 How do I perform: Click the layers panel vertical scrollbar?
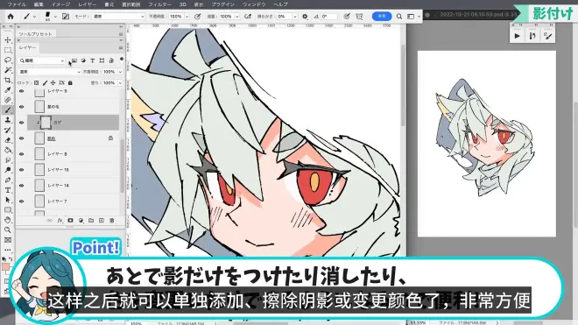coord(122,166)
